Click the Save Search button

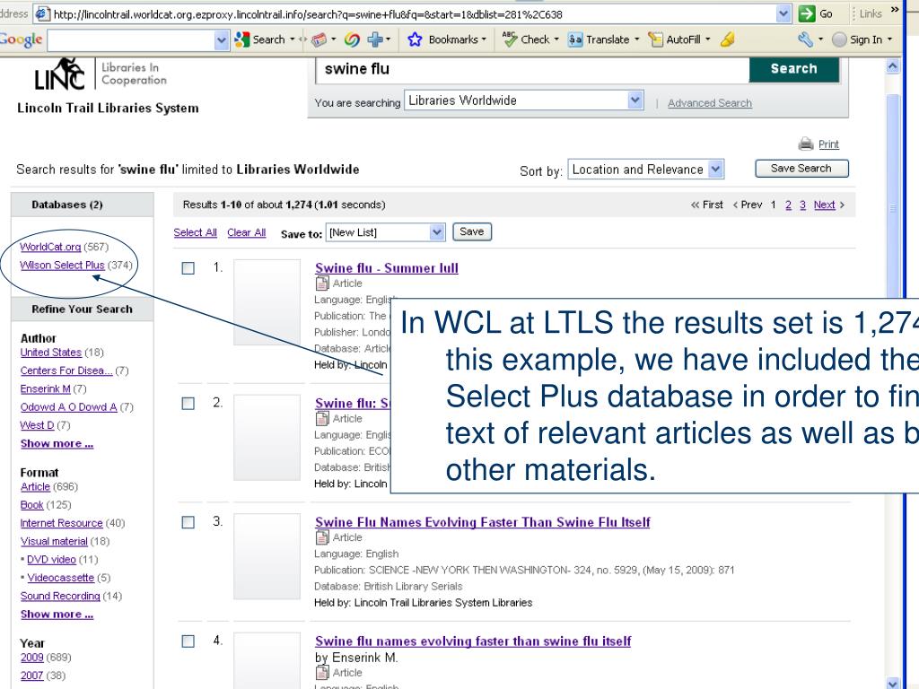tap(801, 169)
